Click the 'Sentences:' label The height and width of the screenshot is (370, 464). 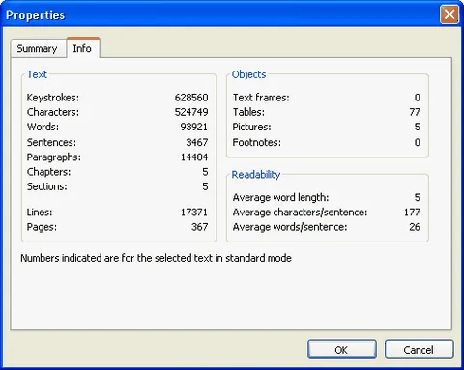tap(51, 142)
